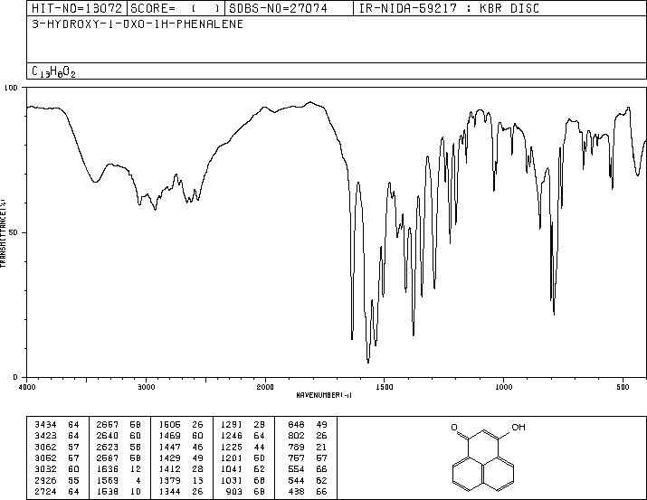Click the 1031 peak entry in the table
This screenshot has height=500, width=647.
(x=243, y=480)
